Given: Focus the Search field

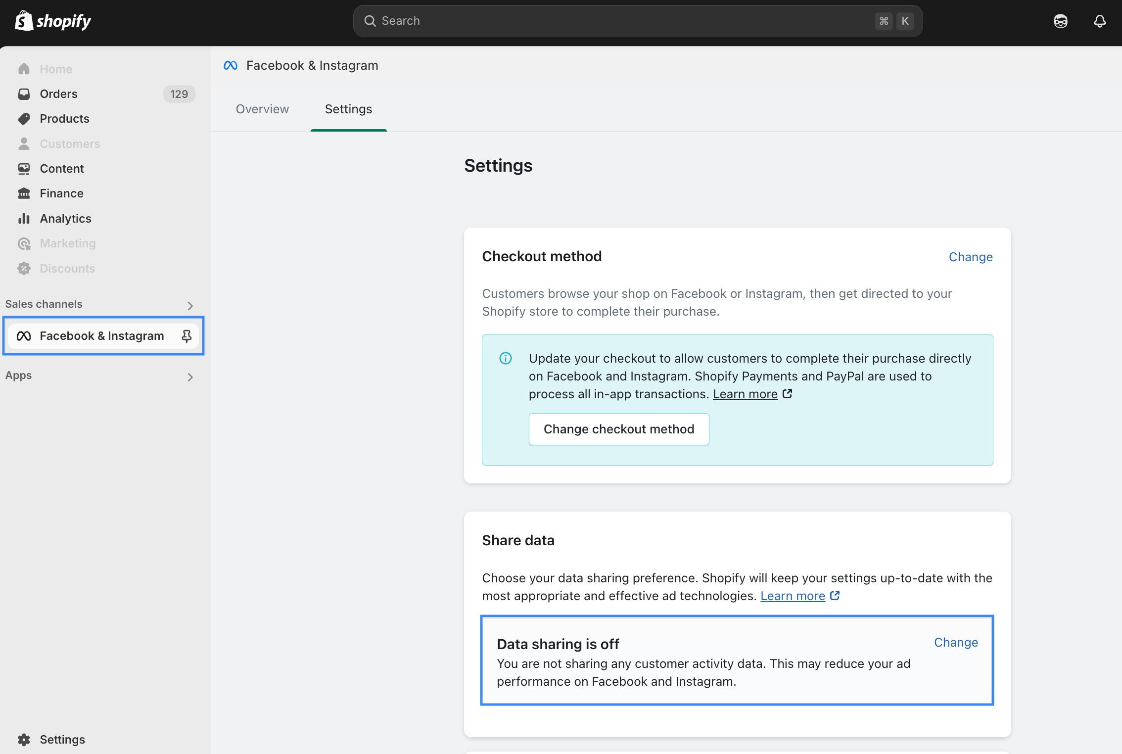Looking at the screenshot, I should (x=638, y=21).
